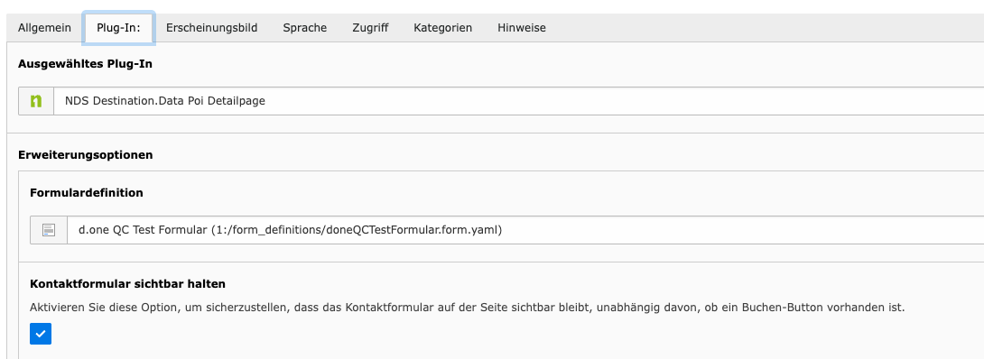Switch to the Kategorien tab
Image resolution: width=984 pixels, height=359 pixels.
[x=443, y=28]
